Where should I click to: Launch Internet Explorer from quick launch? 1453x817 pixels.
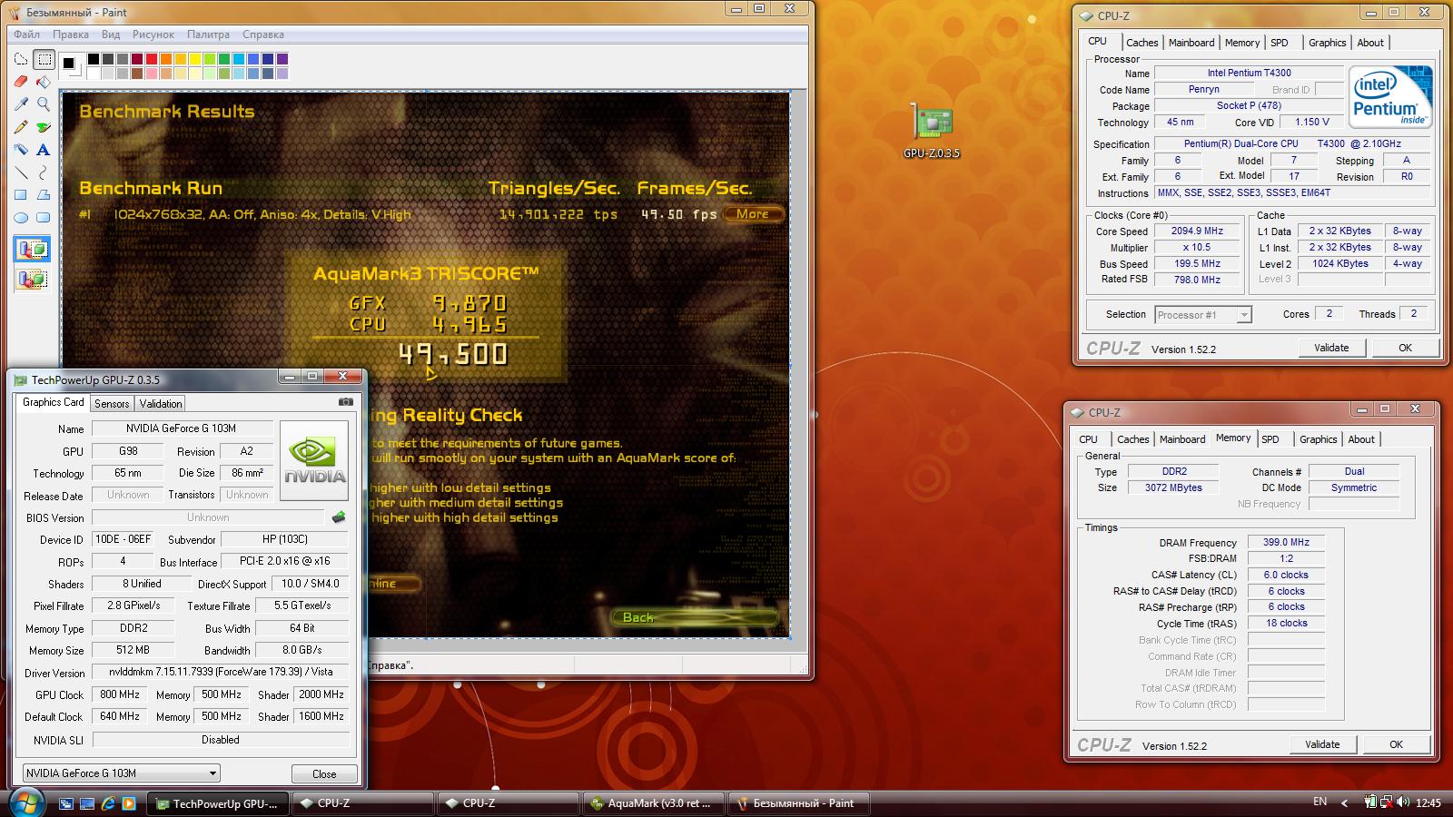(108, 803)
